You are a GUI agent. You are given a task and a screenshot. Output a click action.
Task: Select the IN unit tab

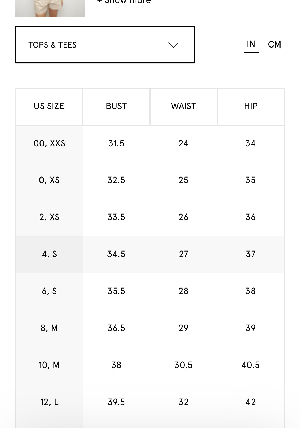(x=251, y=44)
